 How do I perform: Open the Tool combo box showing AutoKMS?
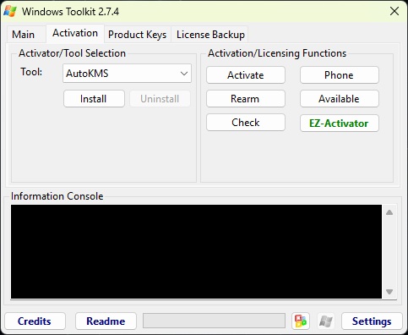point(127,74)
